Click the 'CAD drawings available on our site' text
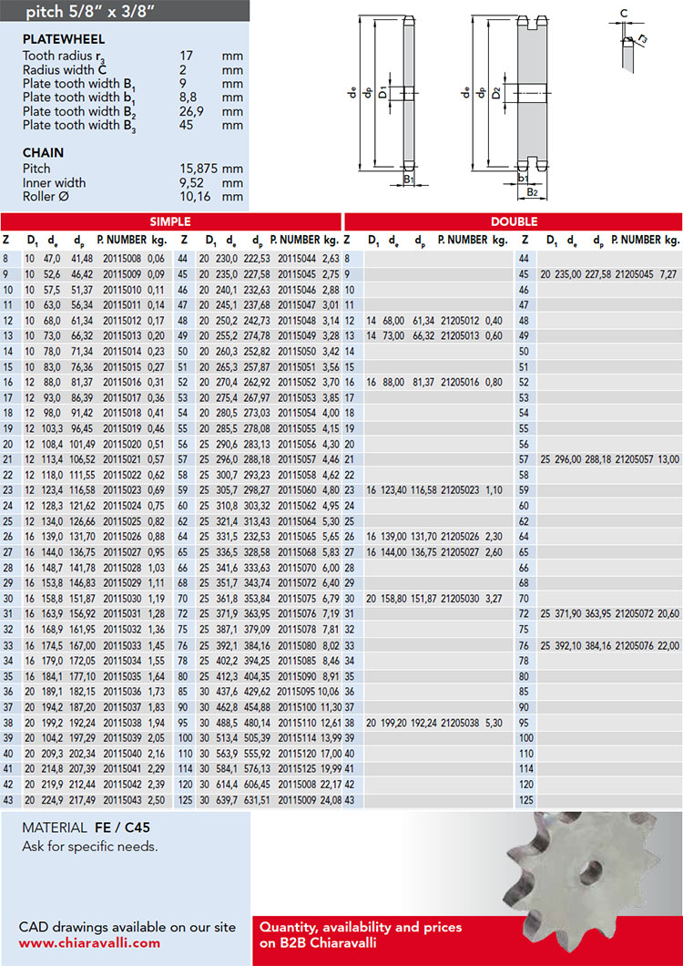 (127, 927)
